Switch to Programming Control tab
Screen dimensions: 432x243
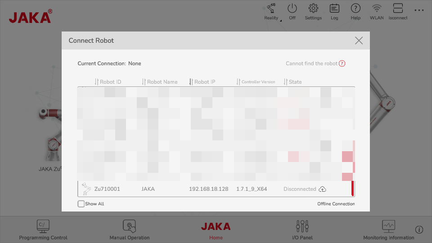pos(43,229)
